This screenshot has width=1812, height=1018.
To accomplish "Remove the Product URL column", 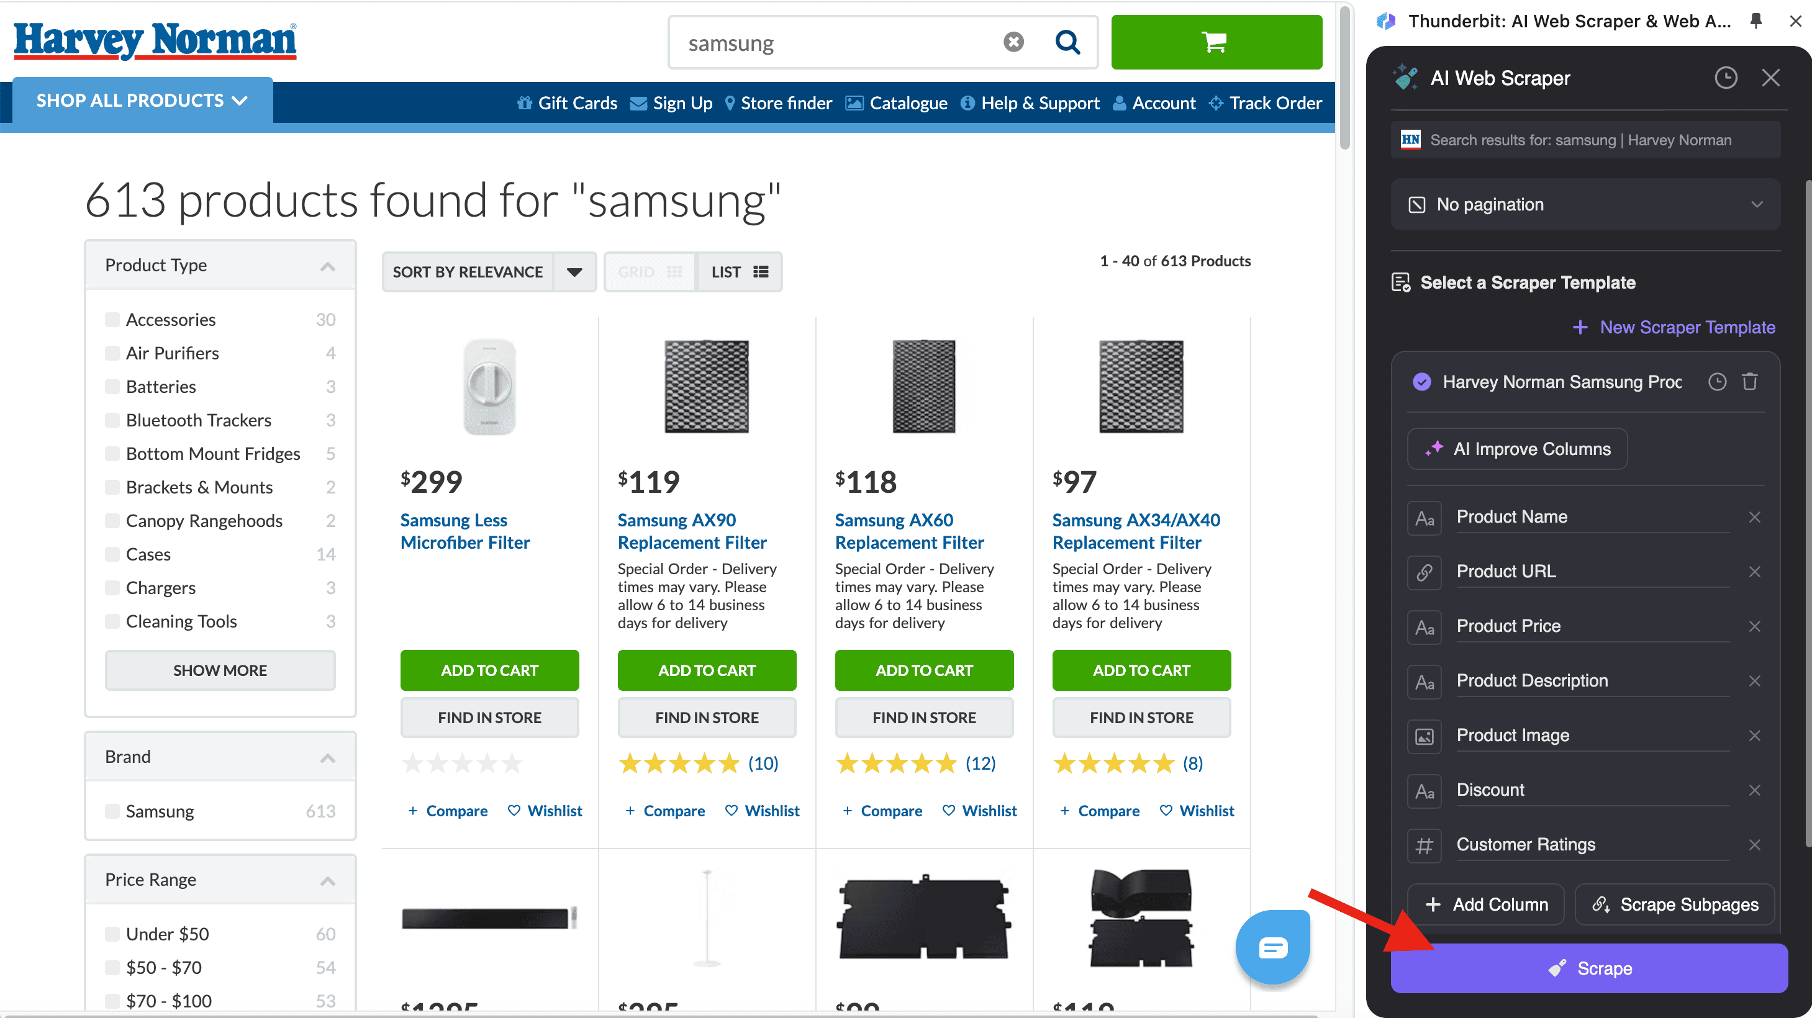I will tap(1754, 572).
